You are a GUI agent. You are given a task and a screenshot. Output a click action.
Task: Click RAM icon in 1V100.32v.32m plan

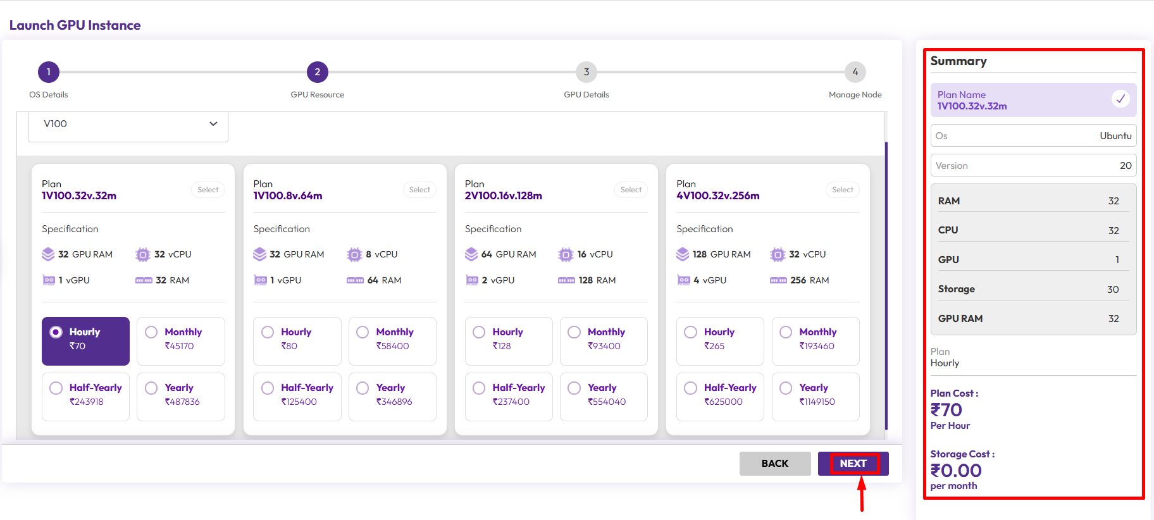coord(144,280)
